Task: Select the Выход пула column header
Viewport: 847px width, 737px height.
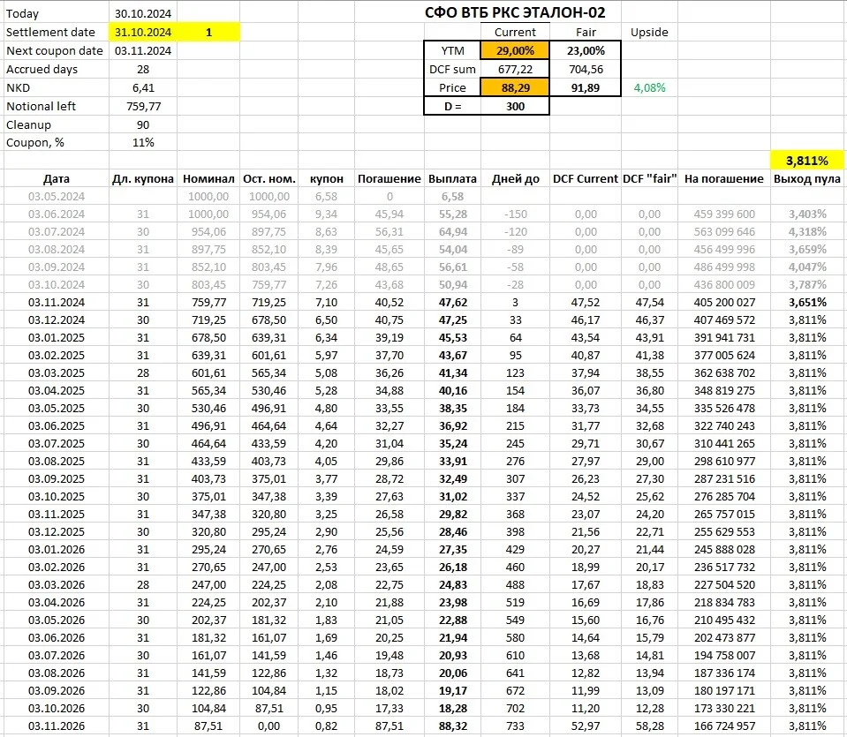Action: point(807,178)
